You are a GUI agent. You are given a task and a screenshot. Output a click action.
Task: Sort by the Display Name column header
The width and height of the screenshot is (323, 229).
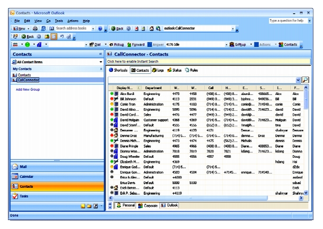pyautogui.click(x=128, y=88)
